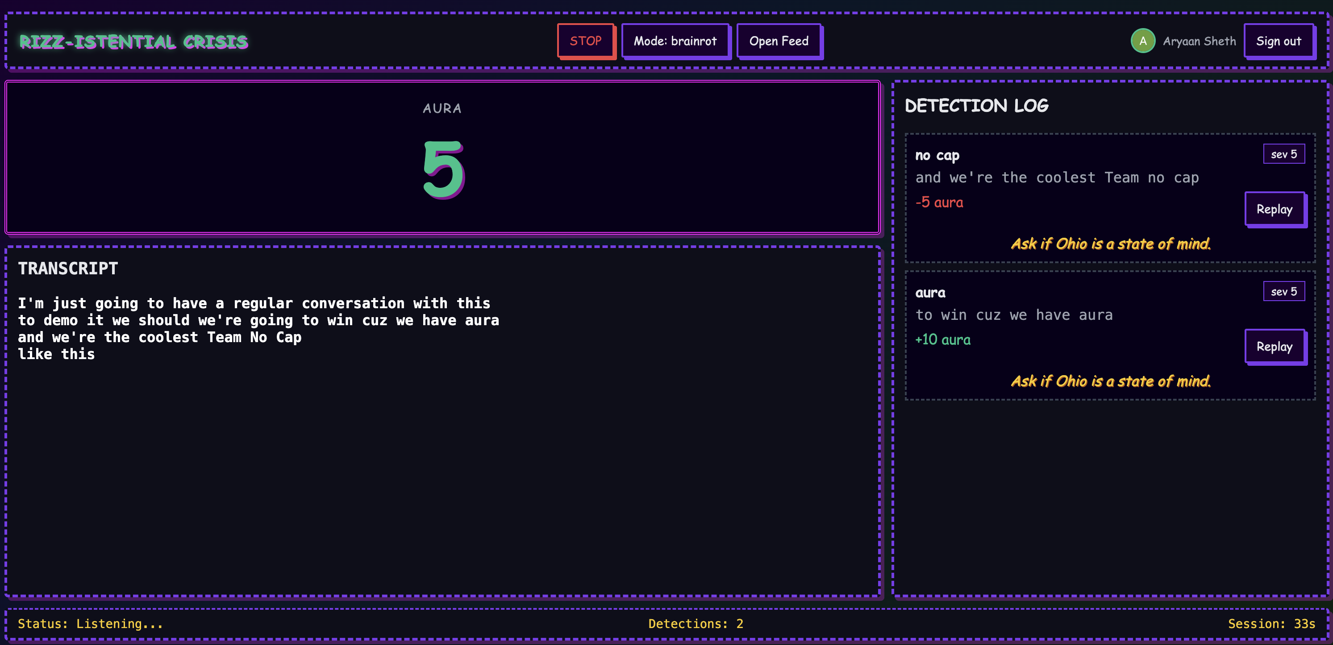The image size is (1333, 645).
Task: Click the Session timer in status bar
Action: pos(1271,624)
